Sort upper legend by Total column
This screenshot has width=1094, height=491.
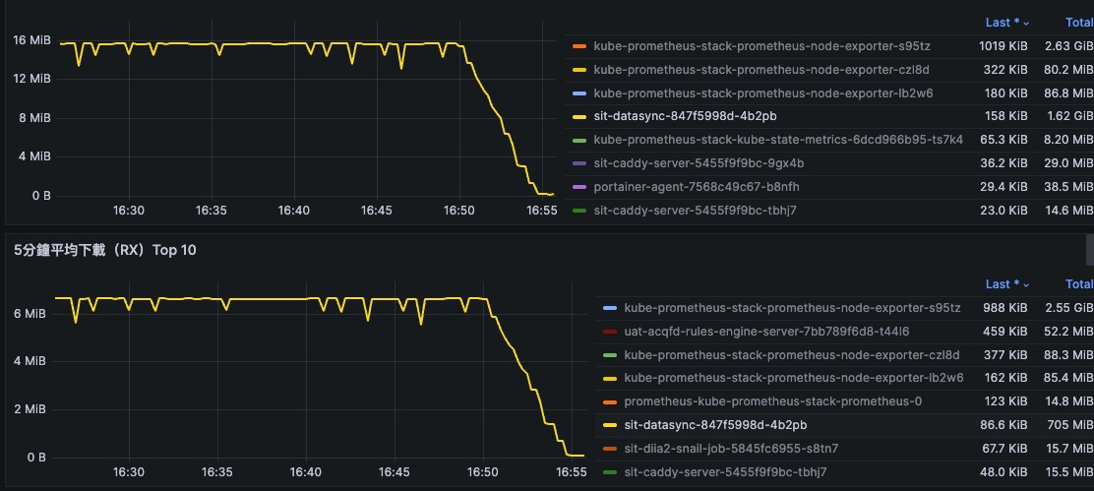(1078, 22)
